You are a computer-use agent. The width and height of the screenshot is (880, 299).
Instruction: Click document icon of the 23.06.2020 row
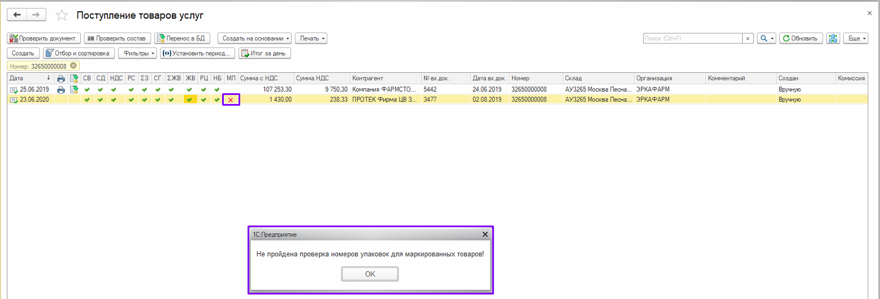pos(13,100)
